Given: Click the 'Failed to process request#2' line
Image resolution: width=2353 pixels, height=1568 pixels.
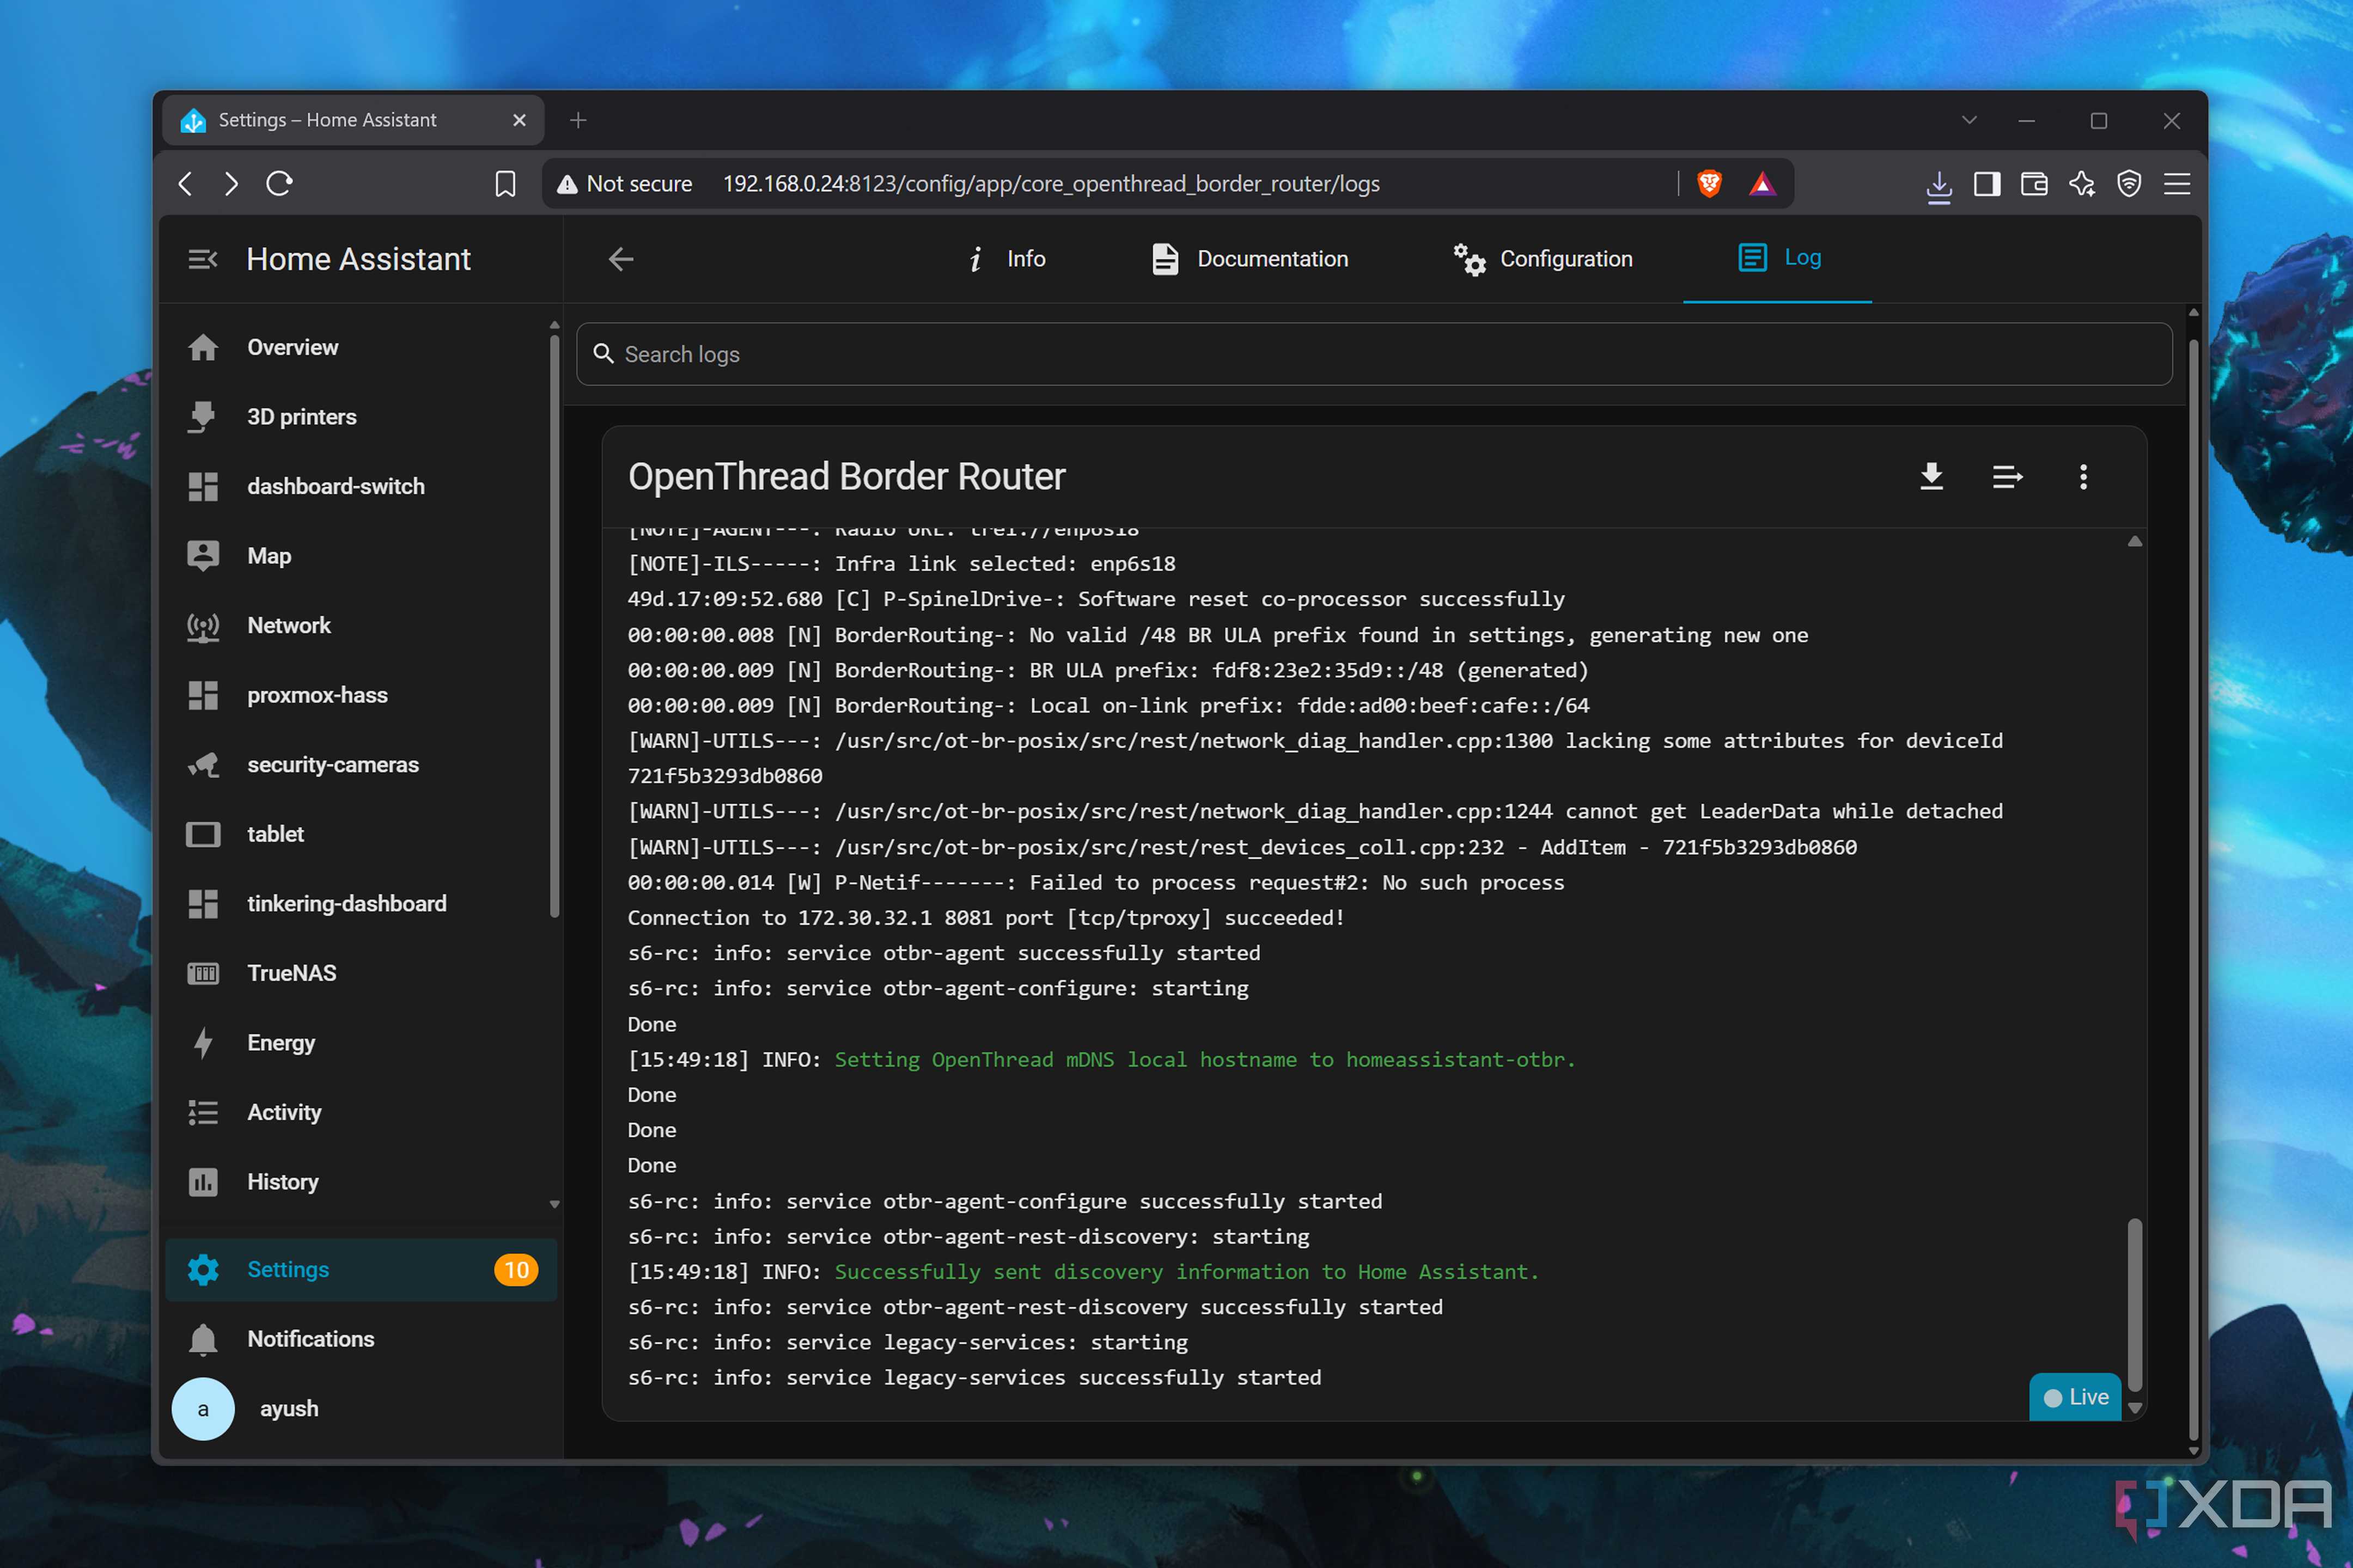Looking at the screenshot, I should (1095, 883).
